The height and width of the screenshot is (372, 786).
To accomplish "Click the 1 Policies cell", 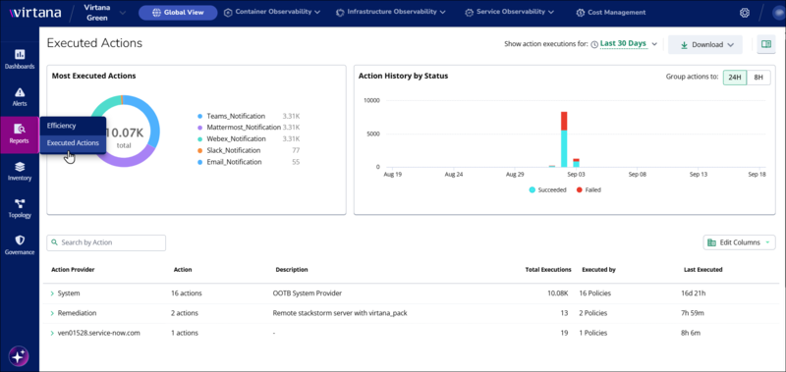I will (593, 333).
